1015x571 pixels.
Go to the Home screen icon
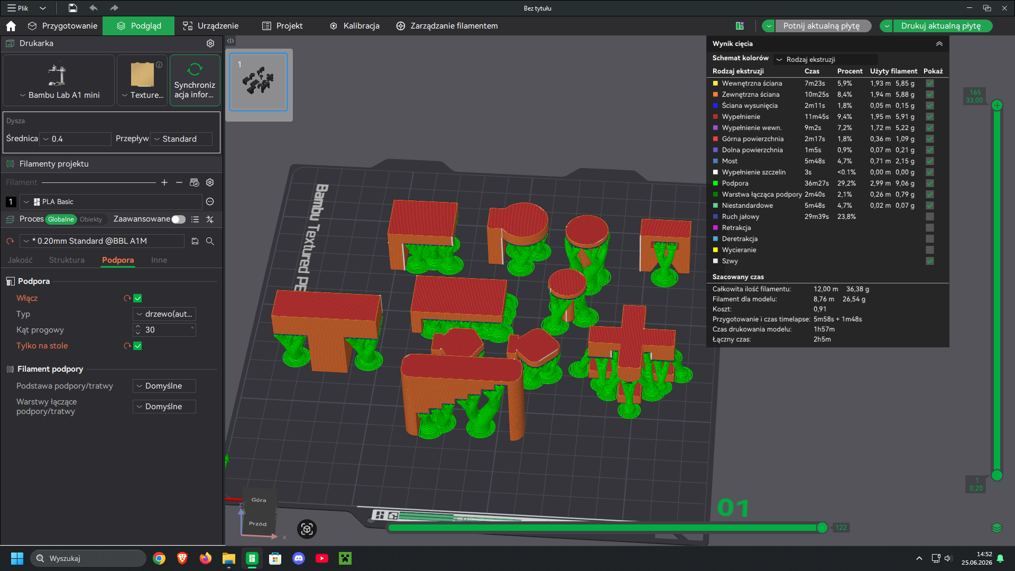point(11,26)
